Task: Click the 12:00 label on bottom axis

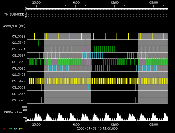Action: [114, 124]
